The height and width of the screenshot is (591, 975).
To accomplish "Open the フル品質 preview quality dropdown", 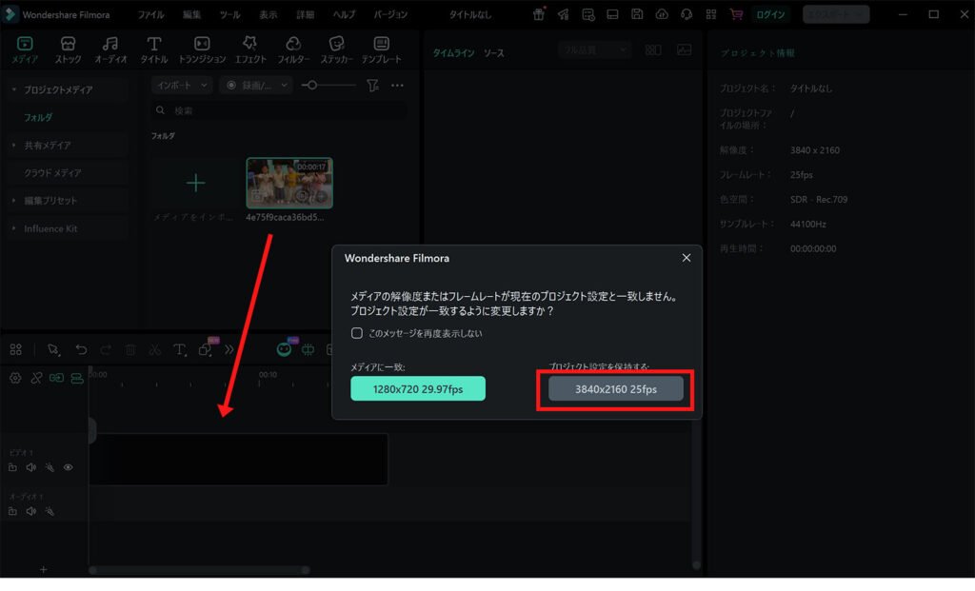I will pyautogui.click(x=593, y=49).
